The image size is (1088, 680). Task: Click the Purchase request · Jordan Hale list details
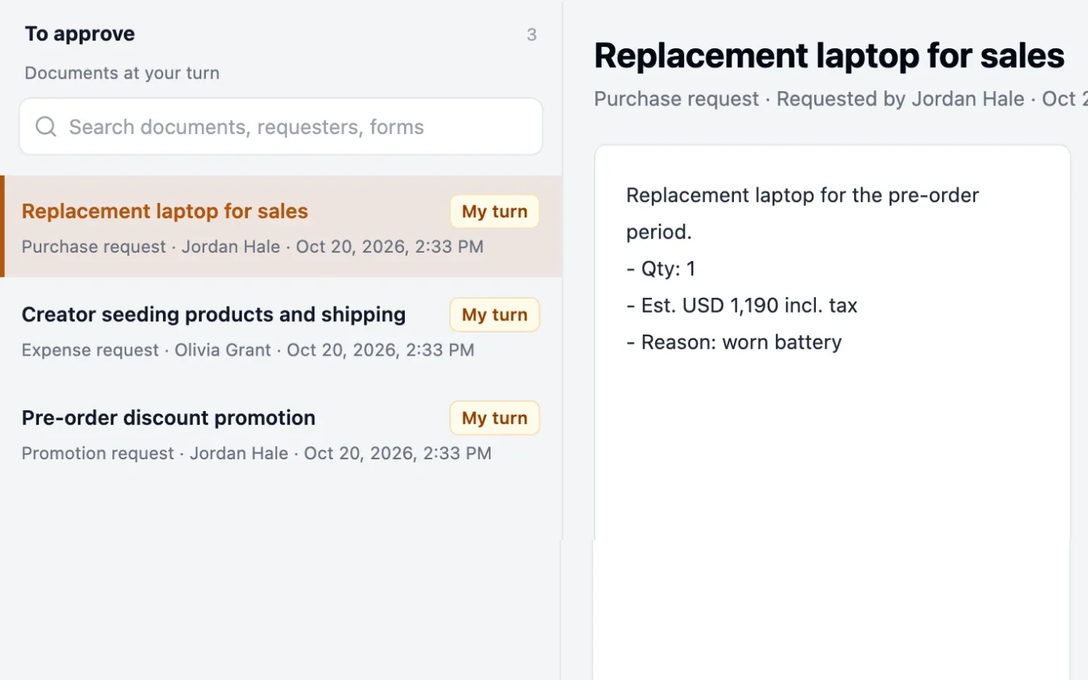[253, 246]
